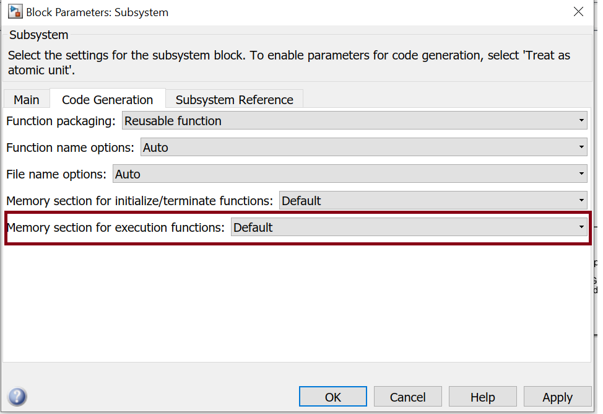The height and width of the screenshot is (414, 603).
Task: Click the OK button
Action: click(x=332, y=397)
